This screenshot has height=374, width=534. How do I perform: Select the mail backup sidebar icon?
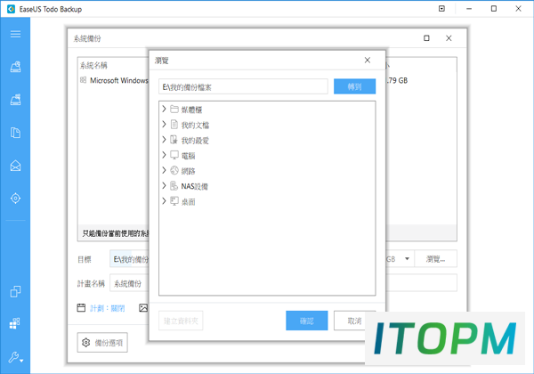tap(15, 166)
